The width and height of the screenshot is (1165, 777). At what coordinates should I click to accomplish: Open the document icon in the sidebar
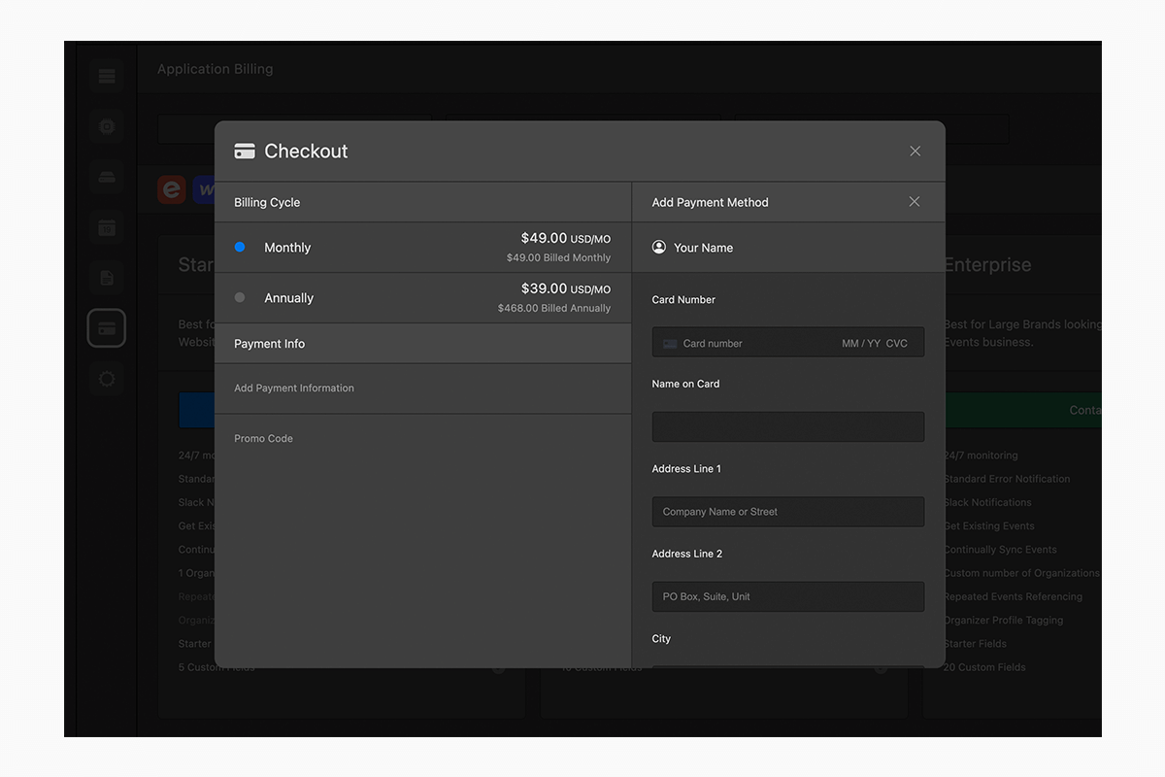click(x=107, y=278)
